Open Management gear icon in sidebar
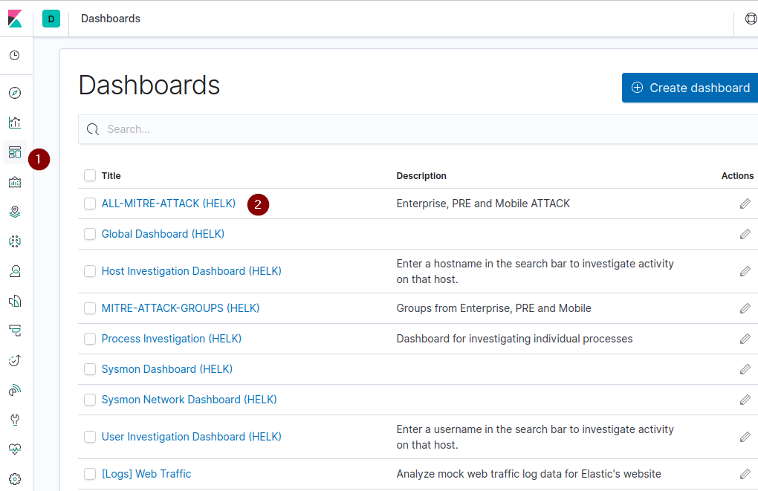The height and width of the screenshot is (491, 758). coord(15,479)
